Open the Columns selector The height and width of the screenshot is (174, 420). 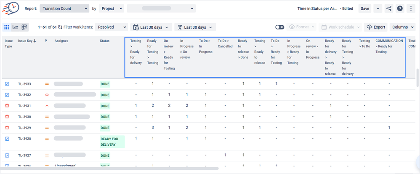click(403, 27)
